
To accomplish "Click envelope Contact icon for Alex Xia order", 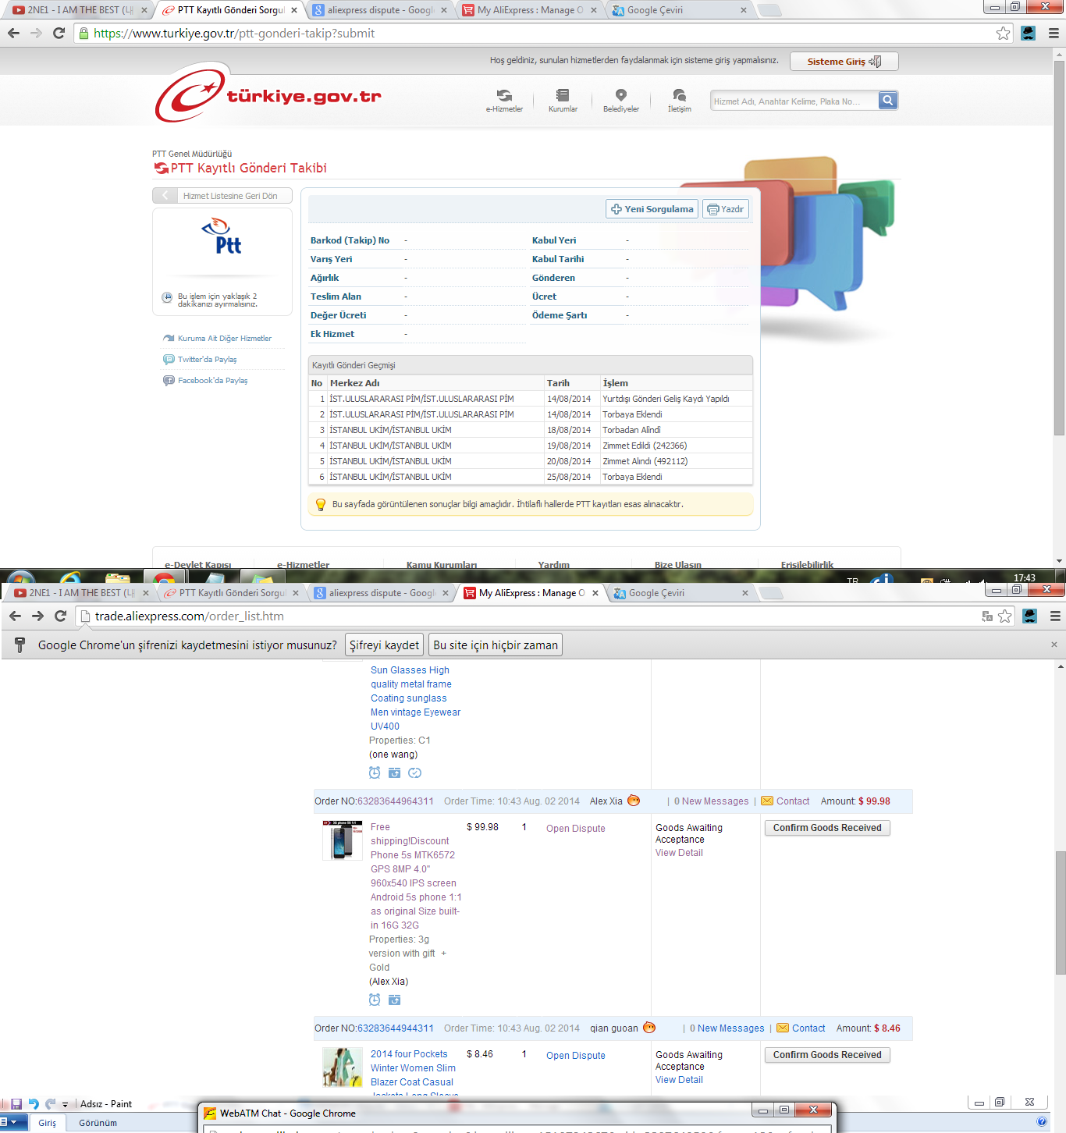I will [x=767, y=801].
